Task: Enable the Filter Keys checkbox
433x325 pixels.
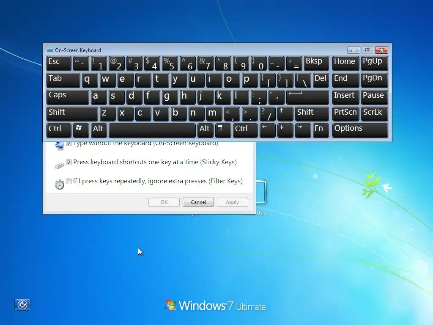Action: pos(69,181)
